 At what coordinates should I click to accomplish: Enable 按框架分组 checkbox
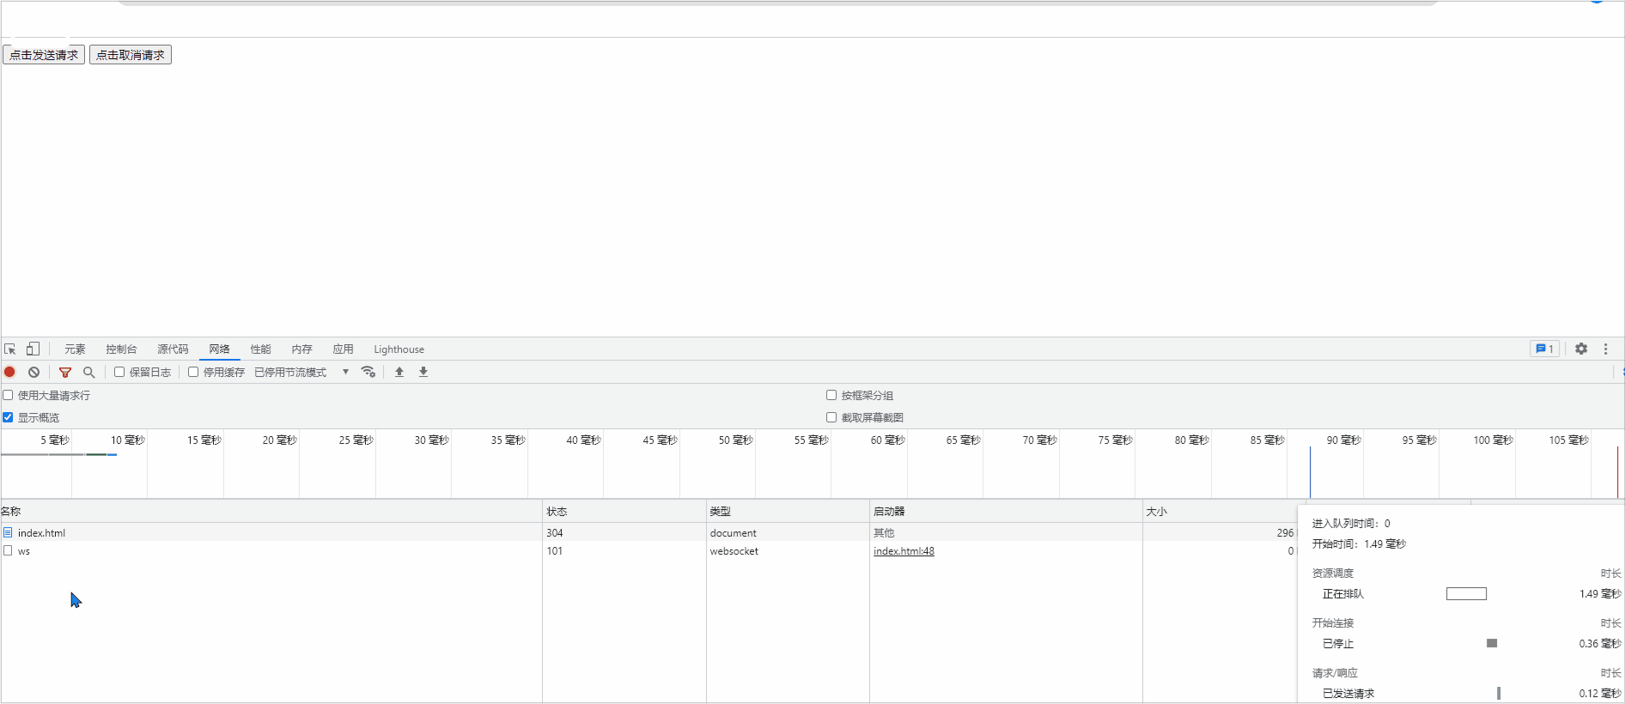coord(831,395)
